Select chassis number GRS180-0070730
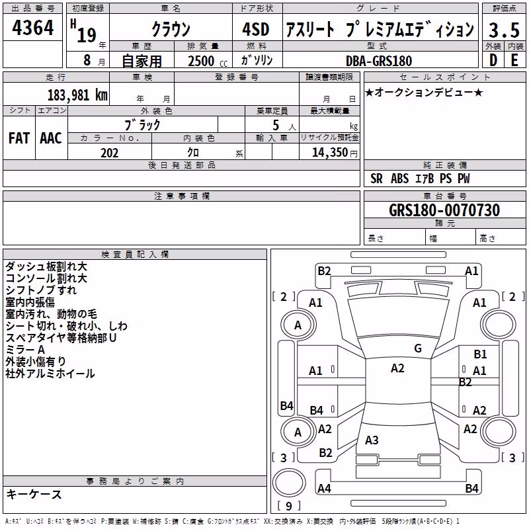This screenshot has height=529, width=529. [444, 210]
